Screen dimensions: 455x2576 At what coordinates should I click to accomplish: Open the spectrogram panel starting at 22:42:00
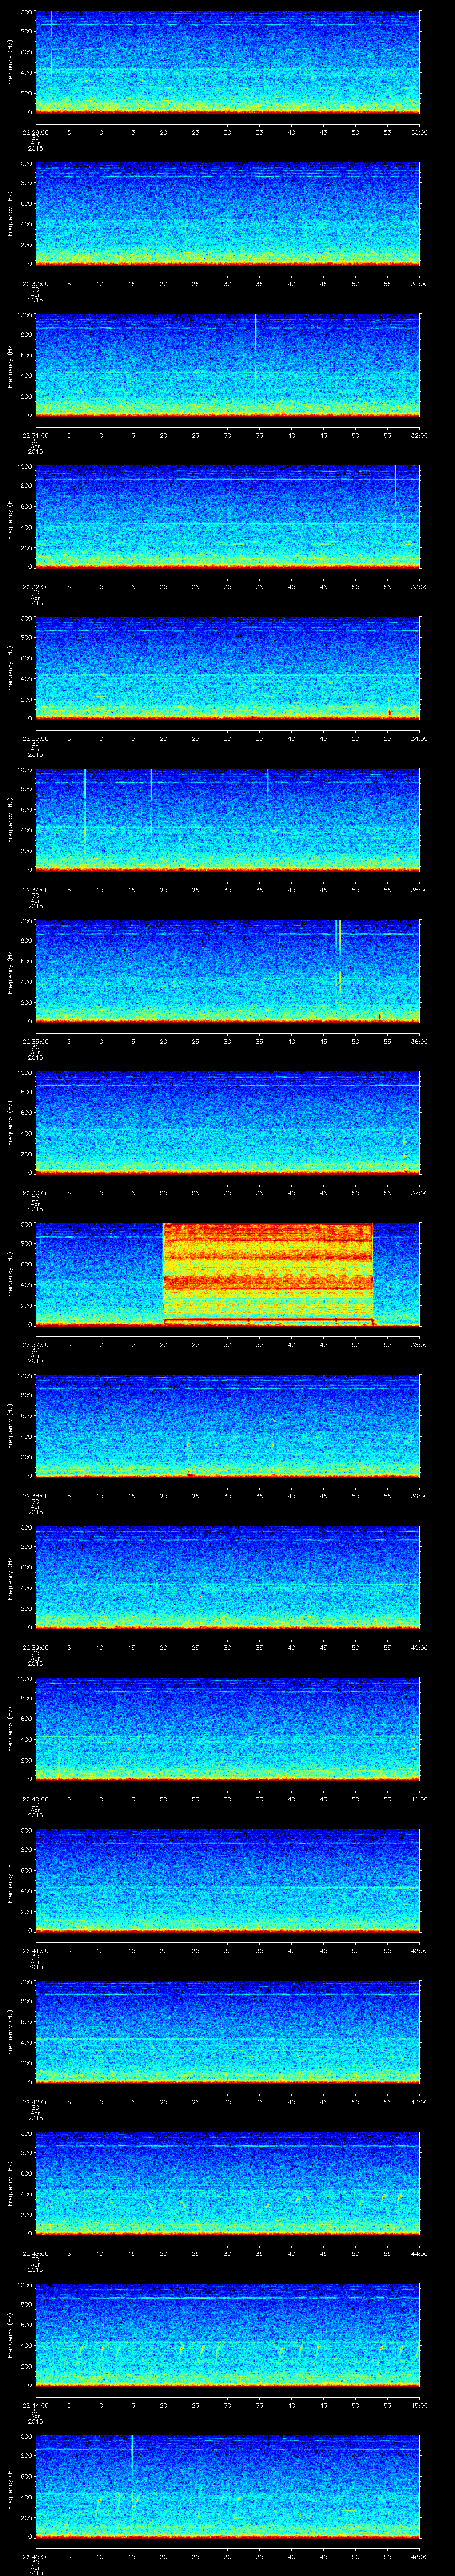tap(227, 2032)
